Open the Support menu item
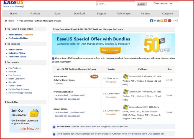The width and height of the screenshot is (194, 139). (101, 14)
